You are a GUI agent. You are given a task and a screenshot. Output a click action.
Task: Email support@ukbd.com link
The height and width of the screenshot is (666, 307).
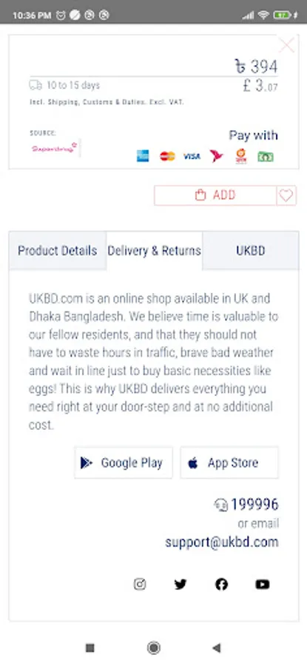pos(222,542)
